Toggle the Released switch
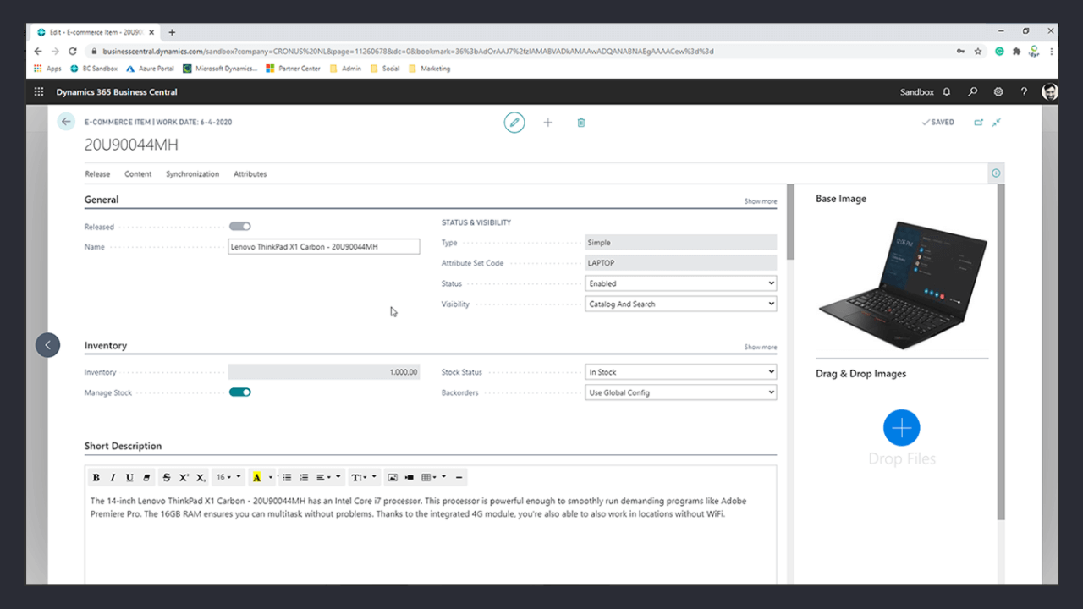 tap(240, 226)
